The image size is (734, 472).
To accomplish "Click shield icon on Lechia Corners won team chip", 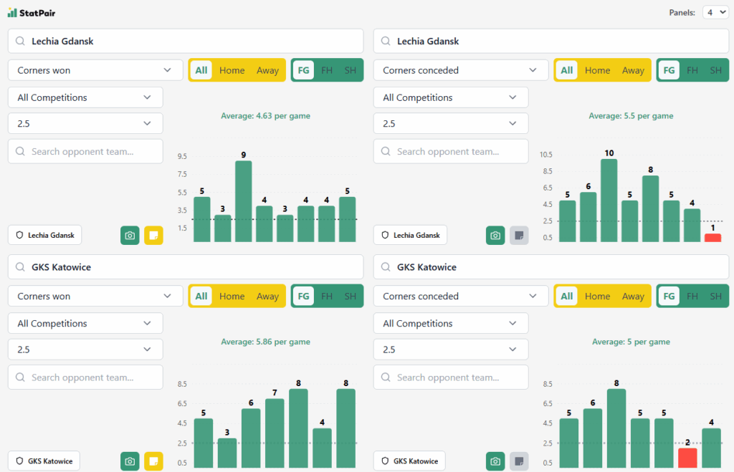I will (x=19, y=235).
